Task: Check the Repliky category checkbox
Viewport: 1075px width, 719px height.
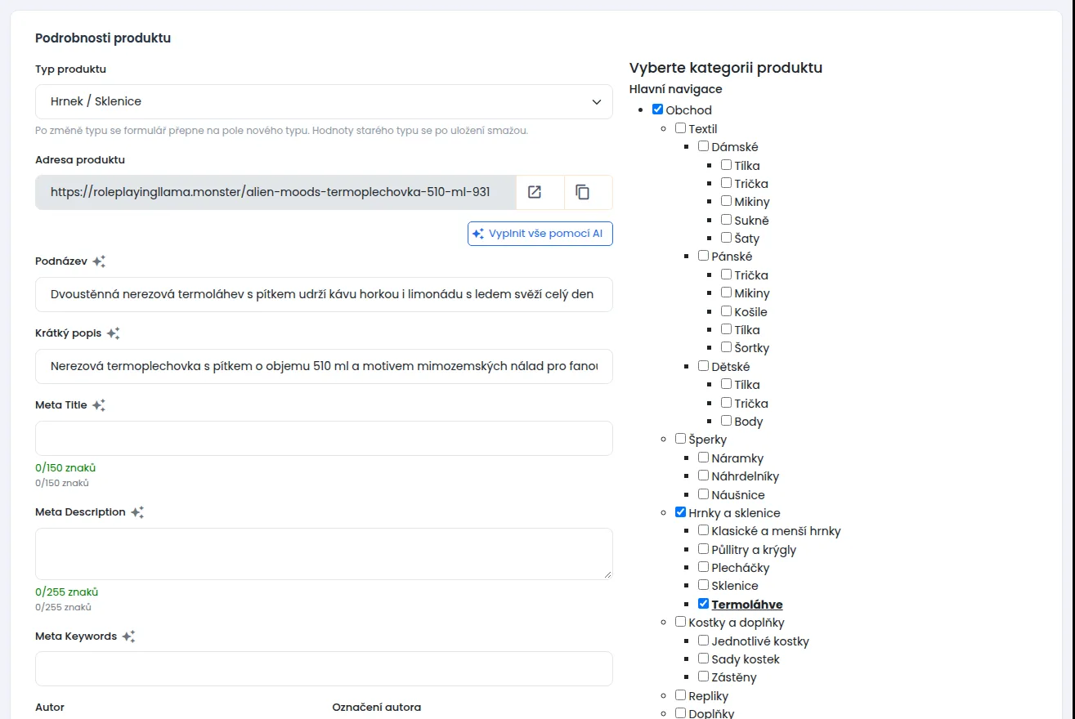Action: pos(680,695)
